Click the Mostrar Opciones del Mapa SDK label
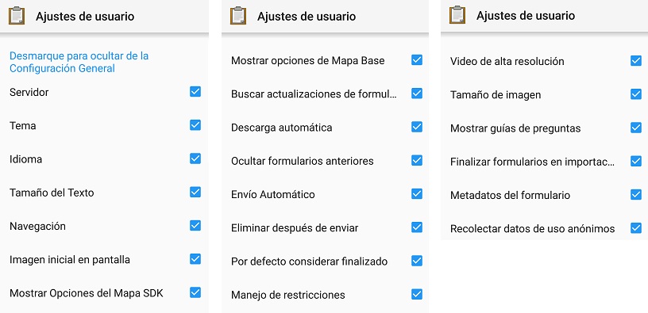The image size is (648, 313). click(x=87, y=293)
